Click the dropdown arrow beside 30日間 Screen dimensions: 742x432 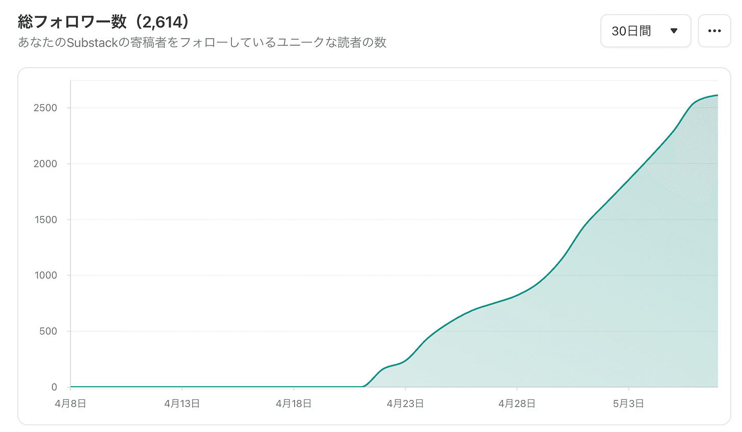674,31
